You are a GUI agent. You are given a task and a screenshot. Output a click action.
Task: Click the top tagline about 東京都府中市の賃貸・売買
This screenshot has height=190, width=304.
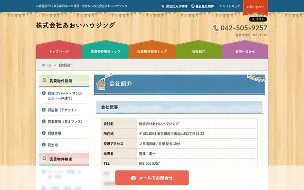pyautogui.click(x=82, y=6)
